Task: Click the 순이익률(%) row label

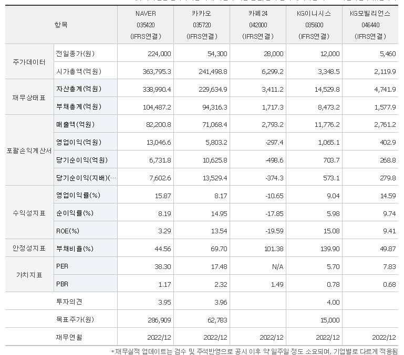Action: coord(75,213)
